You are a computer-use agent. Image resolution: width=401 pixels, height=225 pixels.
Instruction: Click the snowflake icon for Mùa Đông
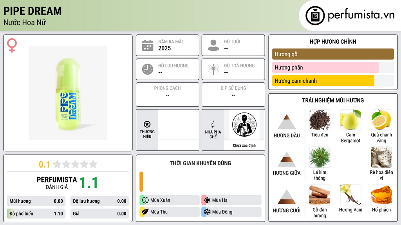[x=207, y=212]
